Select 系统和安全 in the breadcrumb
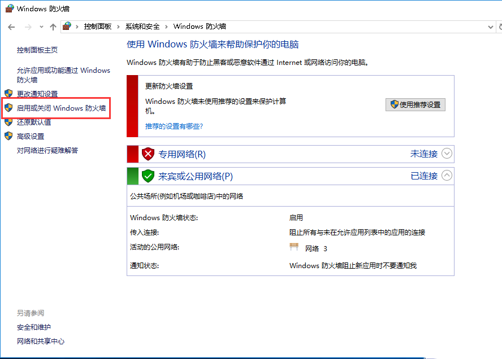The width and height of the screenshot is (502, 359). [142, 27]
